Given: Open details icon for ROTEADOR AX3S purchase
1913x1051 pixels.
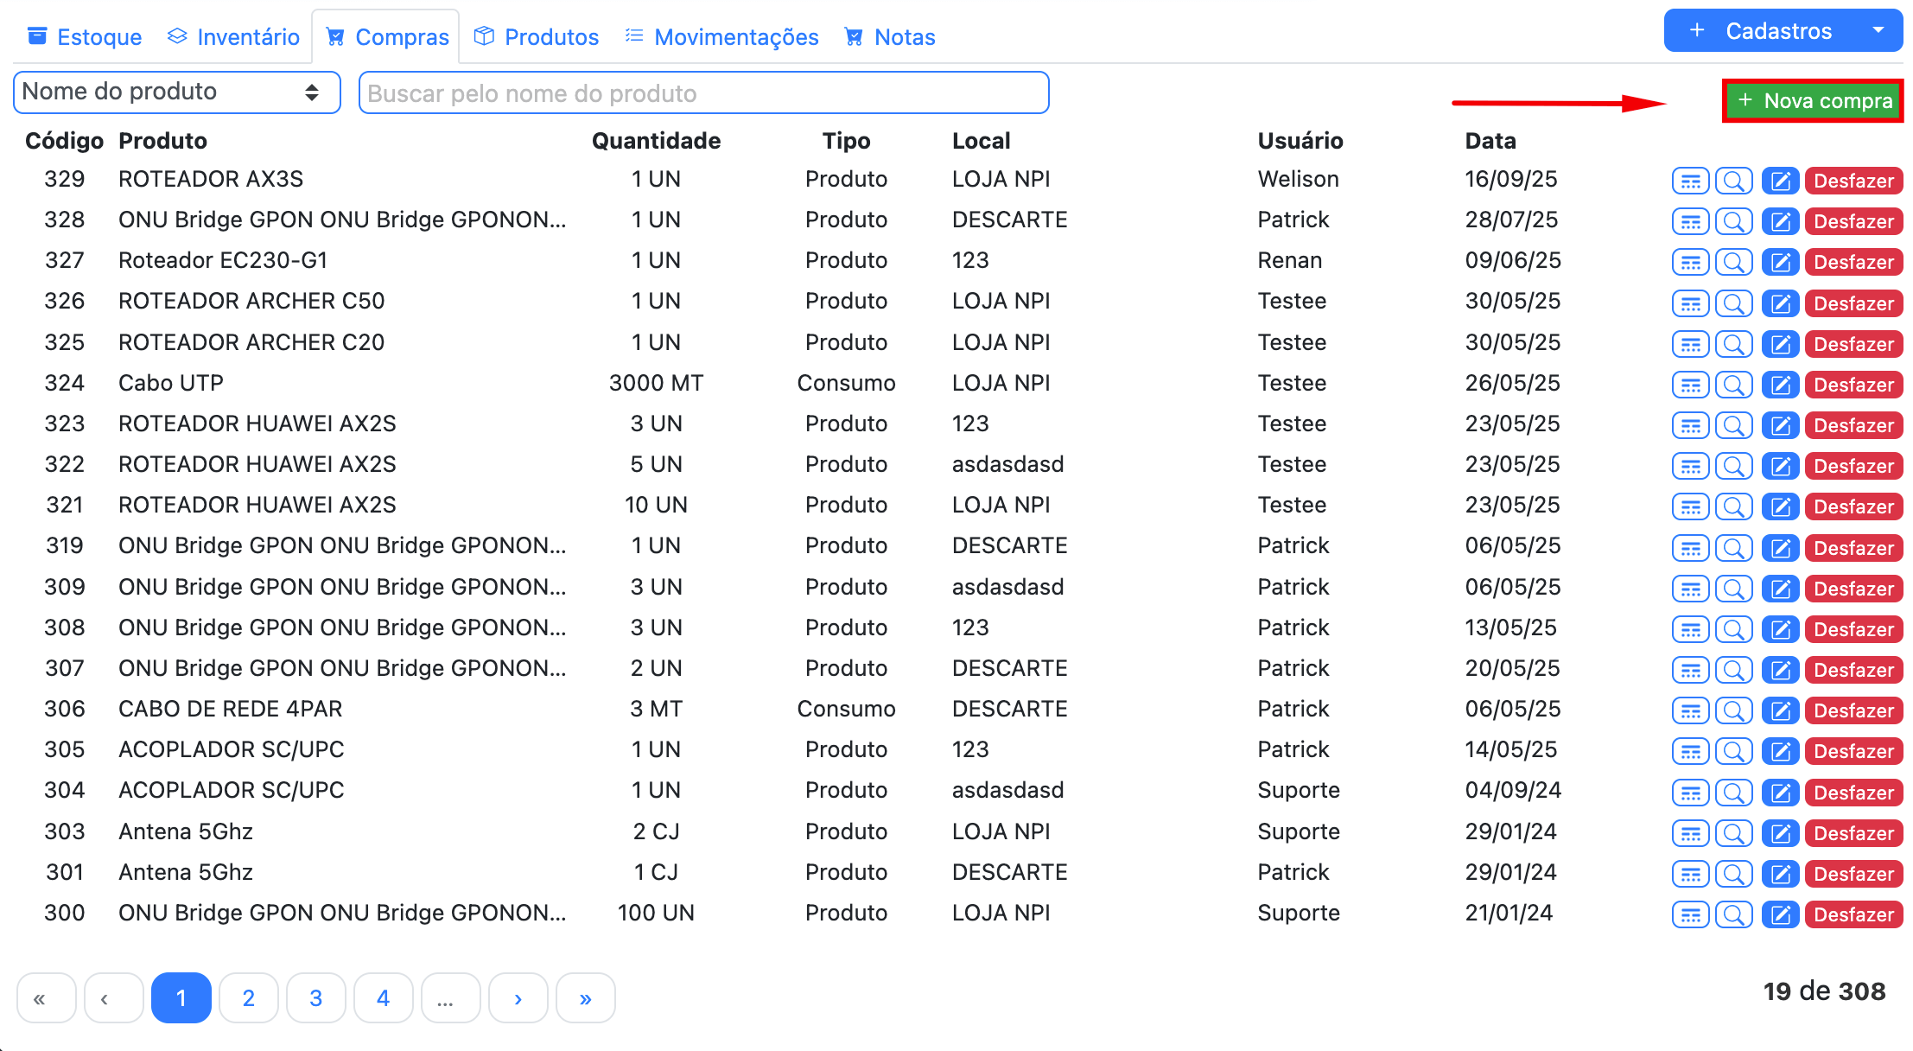Looking at the screenshot, I should point(1690,180).
